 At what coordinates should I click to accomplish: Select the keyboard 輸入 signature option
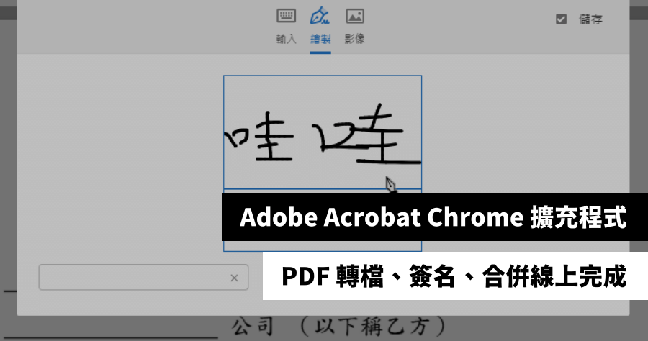click(x=286, y=27)
